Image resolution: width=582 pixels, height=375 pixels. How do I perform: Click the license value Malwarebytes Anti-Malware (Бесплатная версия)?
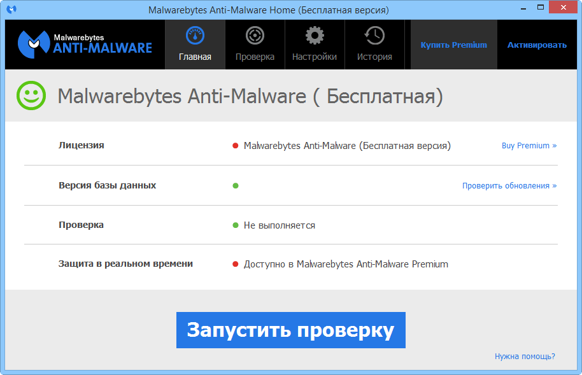(348, 146)
